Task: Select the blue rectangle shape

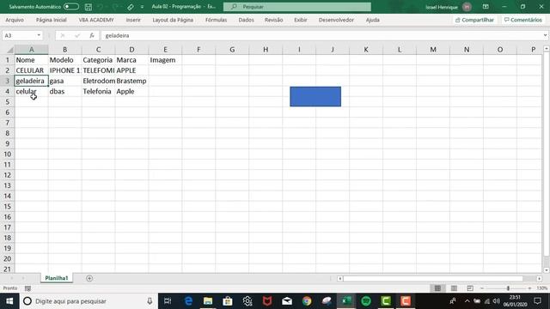Action: point(315,96)
